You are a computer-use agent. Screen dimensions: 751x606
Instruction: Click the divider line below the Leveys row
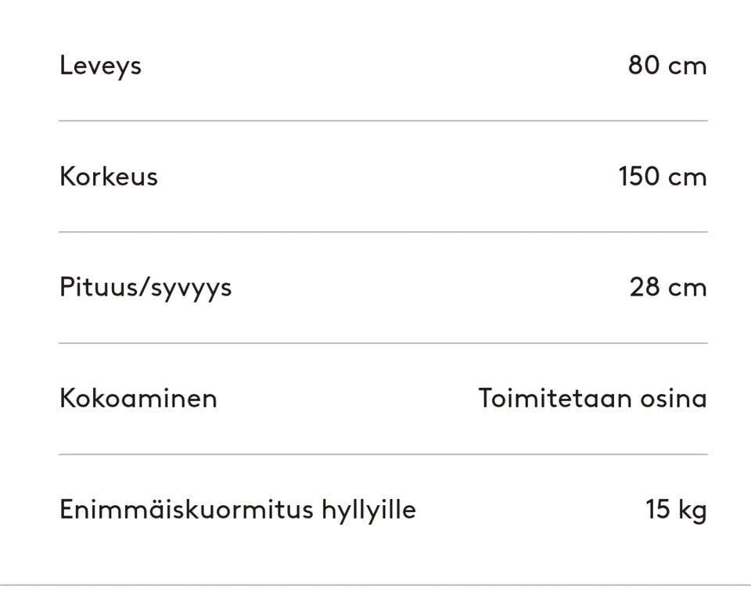coord(383,120)
